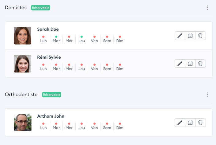The width and height of the screenshot is (216, 145).
Task: Toggle Rémi Sylvie's Ven availability dot
Action: point(94,65)
